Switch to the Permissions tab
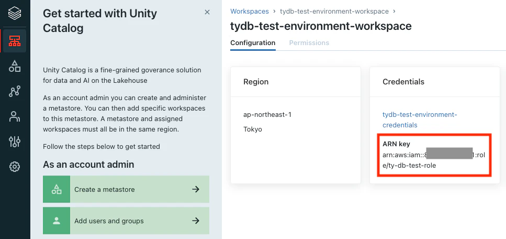This screenshot has width=506, height=239. click(x=309, y=42)
